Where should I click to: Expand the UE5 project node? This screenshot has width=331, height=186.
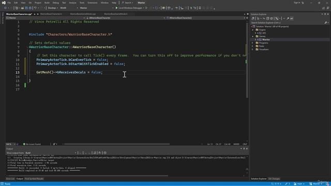[255, 33]
